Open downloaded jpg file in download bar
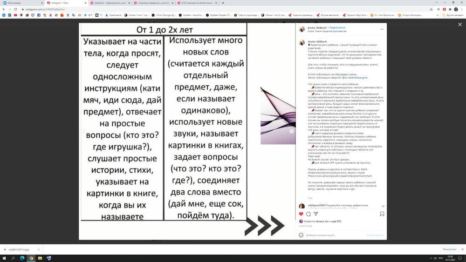 tap(19, 249)
